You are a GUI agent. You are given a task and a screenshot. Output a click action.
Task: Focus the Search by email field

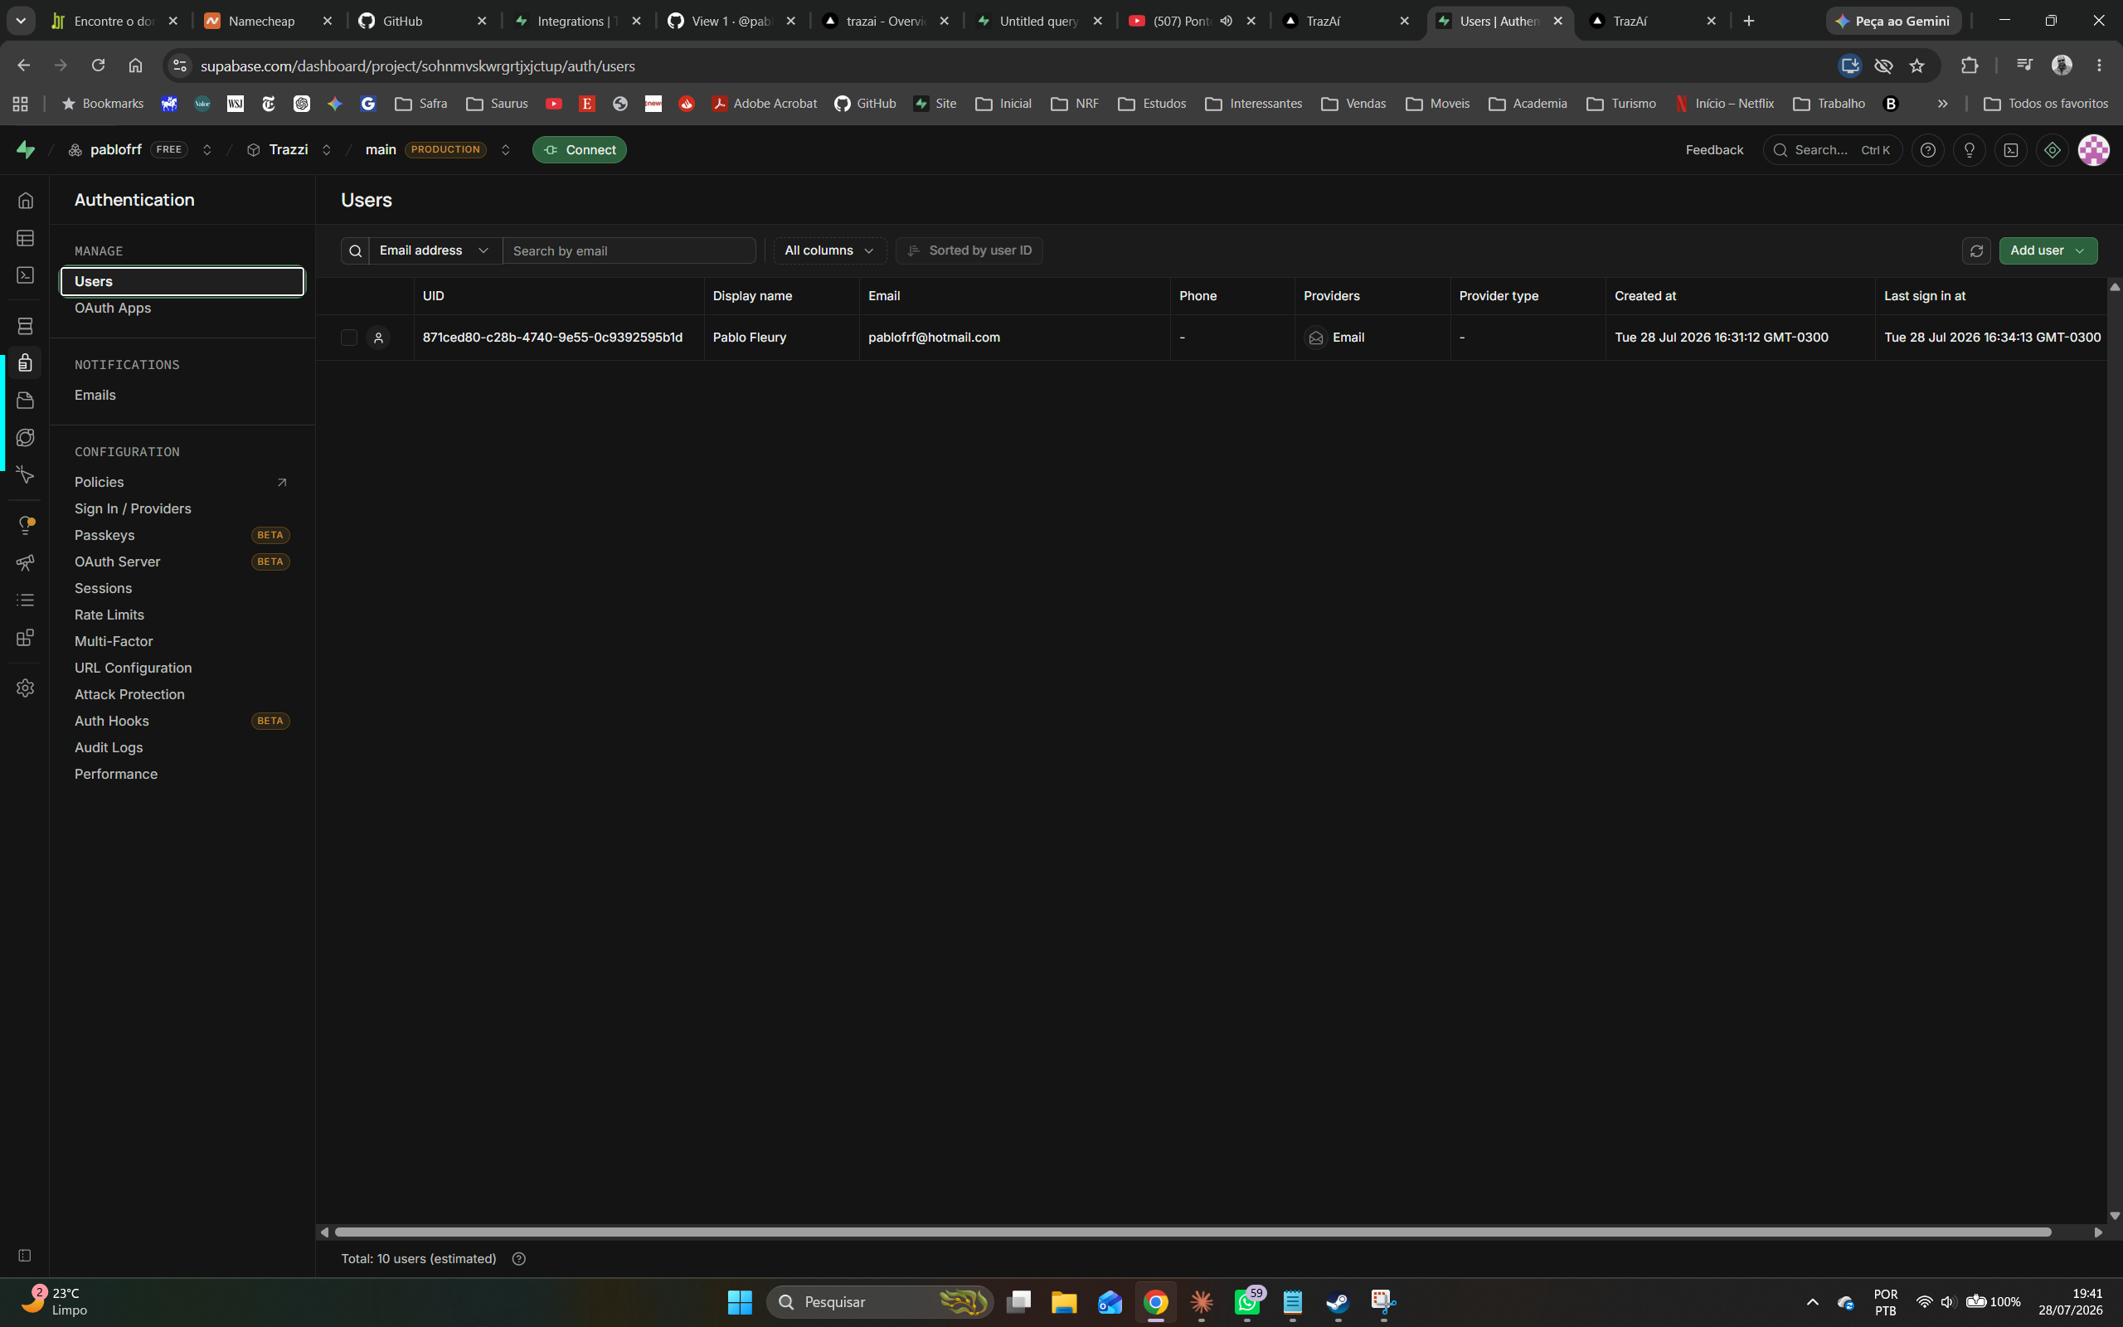click(x=629, y=251)
